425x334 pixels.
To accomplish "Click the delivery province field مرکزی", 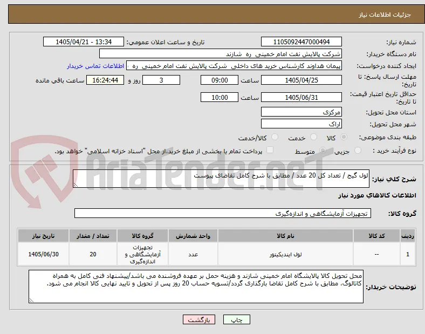I will tap(301, 112).
